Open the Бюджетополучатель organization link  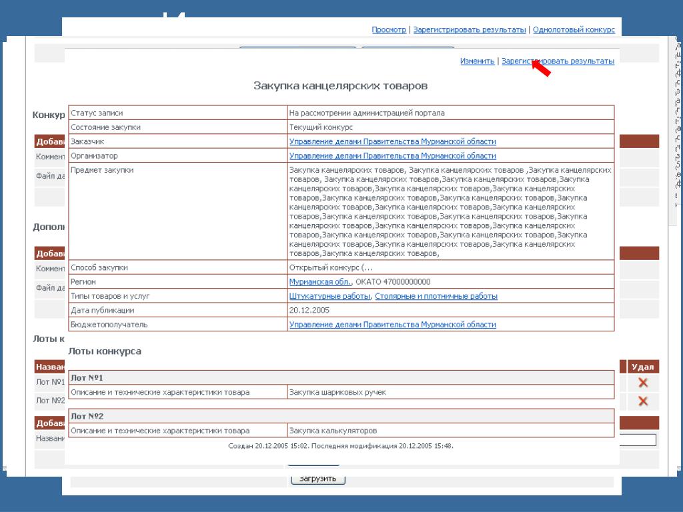[392, 325]
